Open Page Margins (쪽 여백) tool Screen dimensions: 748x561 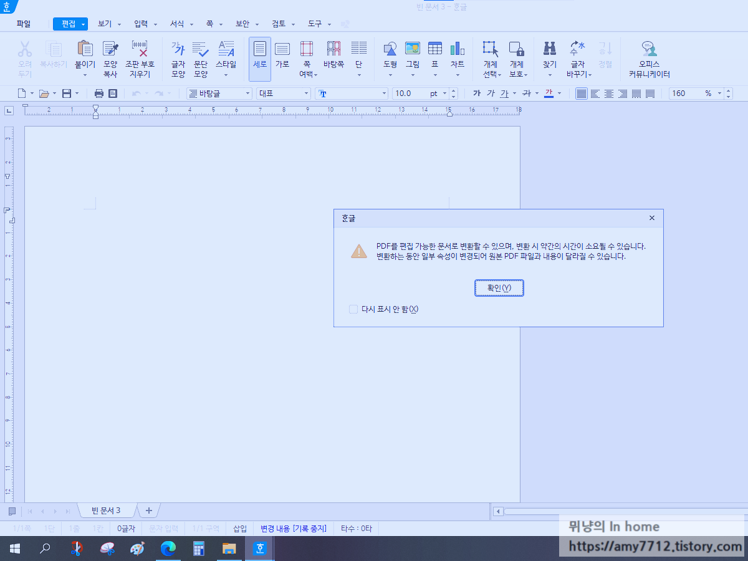pyautogui.click(x=306, y=49)
